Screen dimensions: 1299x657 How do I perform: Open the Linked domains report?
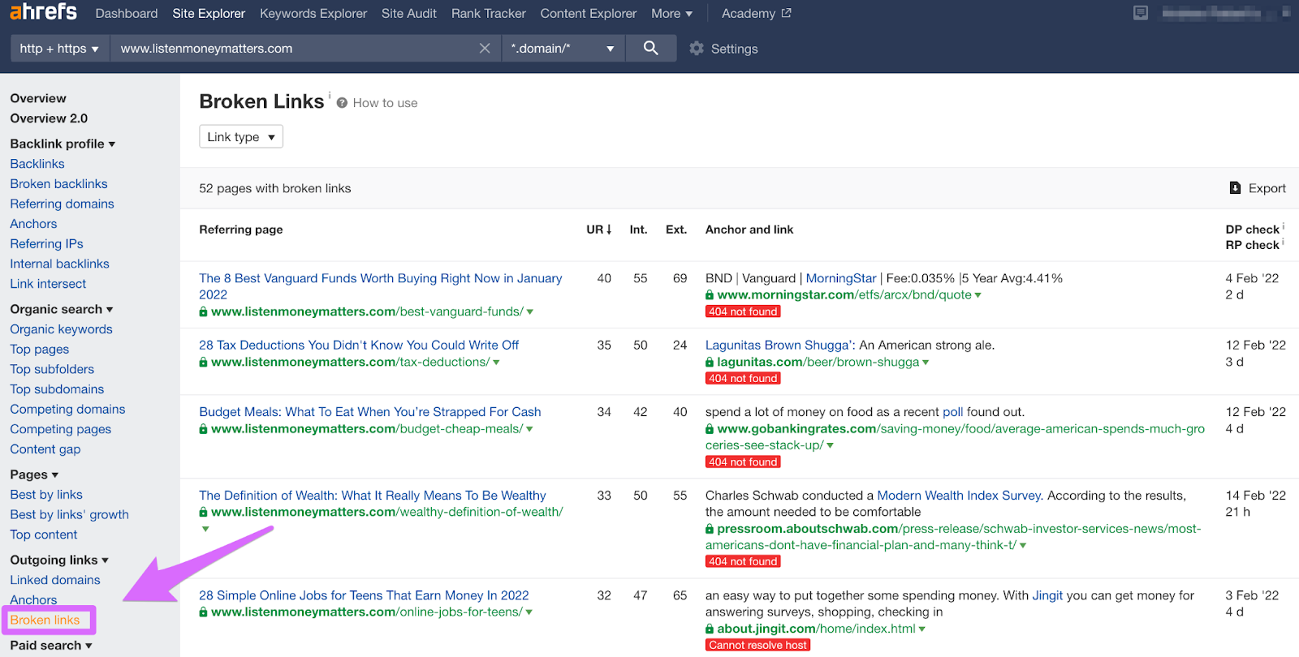point(55,580)
